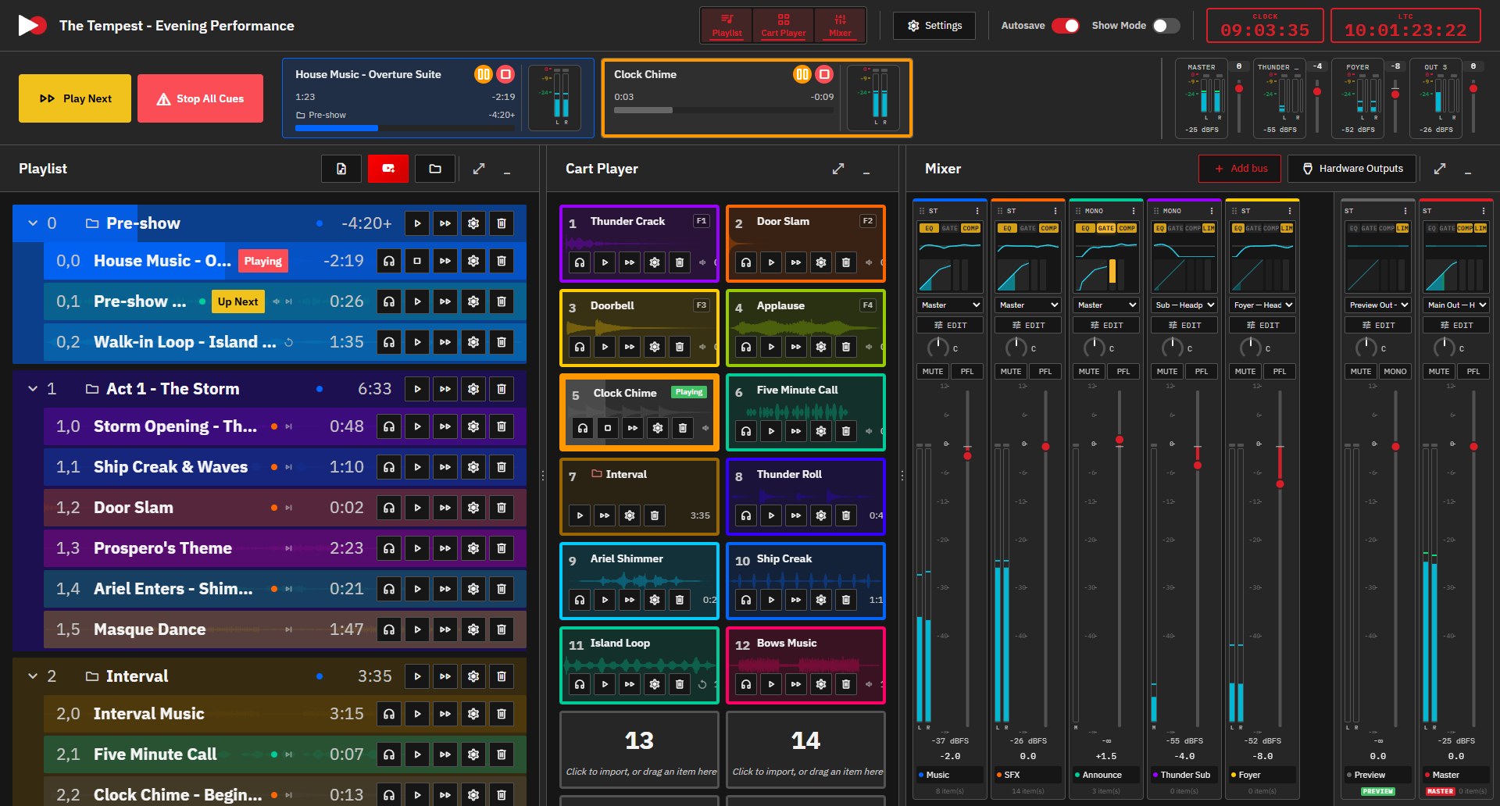Enable Show Mode switch
The height and width of the screenshot is (806, 1500).
(x=1166, y=26)
